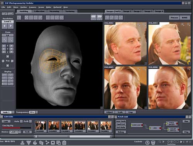The image size is (193, 146).
Task: Click the trash bin icon in bottom bar
Action: coord(153,143)
